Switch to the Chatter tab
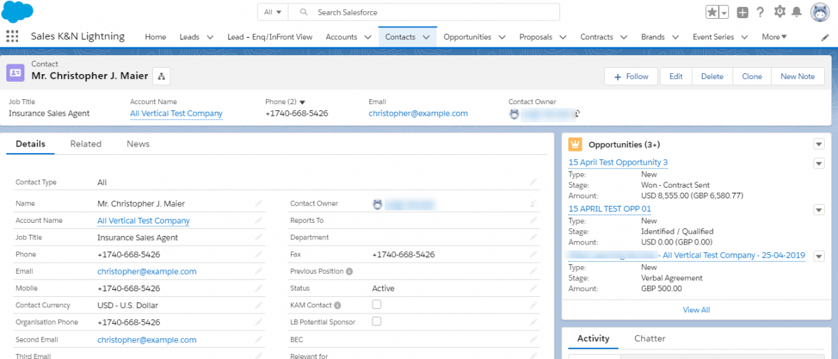Image resolution: width=838 pixels, height=359 pixels. [x=649, y=338]
